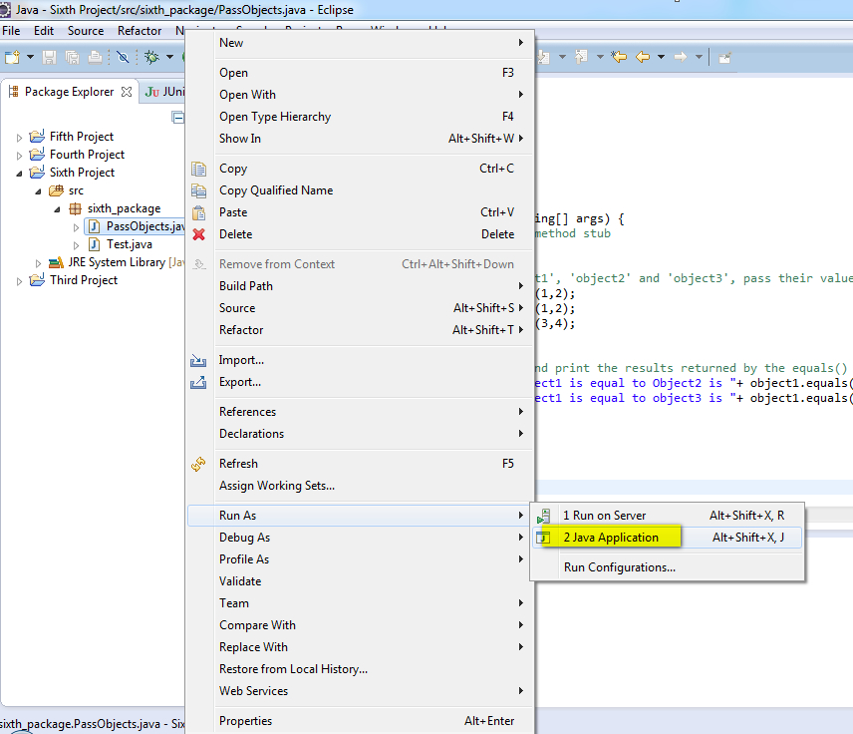Collapse the Sixth Project node
Screen dimensions: 853x734
(x=19, y=174)
